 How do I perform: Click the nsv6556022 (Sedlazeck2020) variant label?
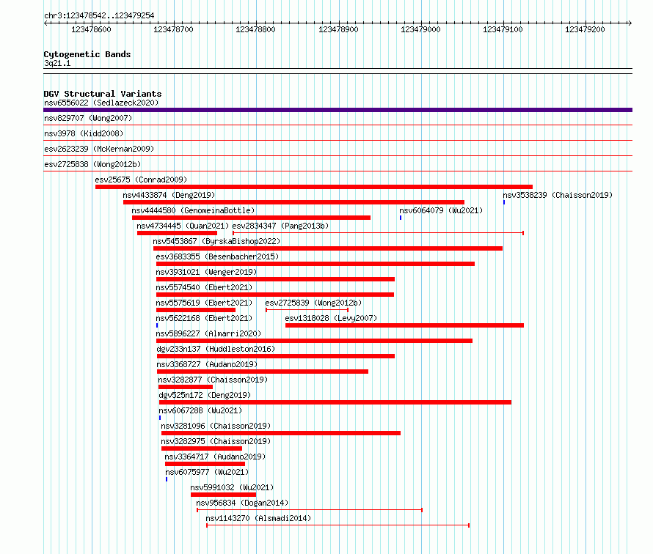(x=101, y=103)
